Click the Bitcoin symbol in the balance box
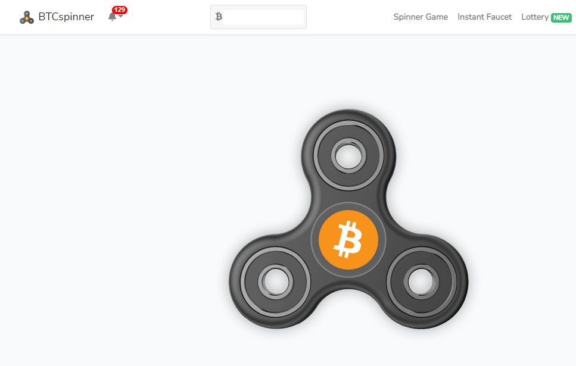Image resolution: width=576 pixels, height=366 pixels. (219, 17)
